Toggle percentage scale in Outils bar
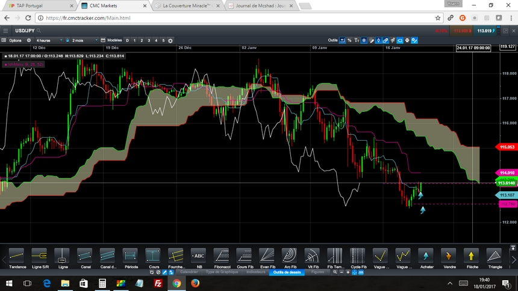This screenshot has width=518, height=291. click(x=349, y=40)
